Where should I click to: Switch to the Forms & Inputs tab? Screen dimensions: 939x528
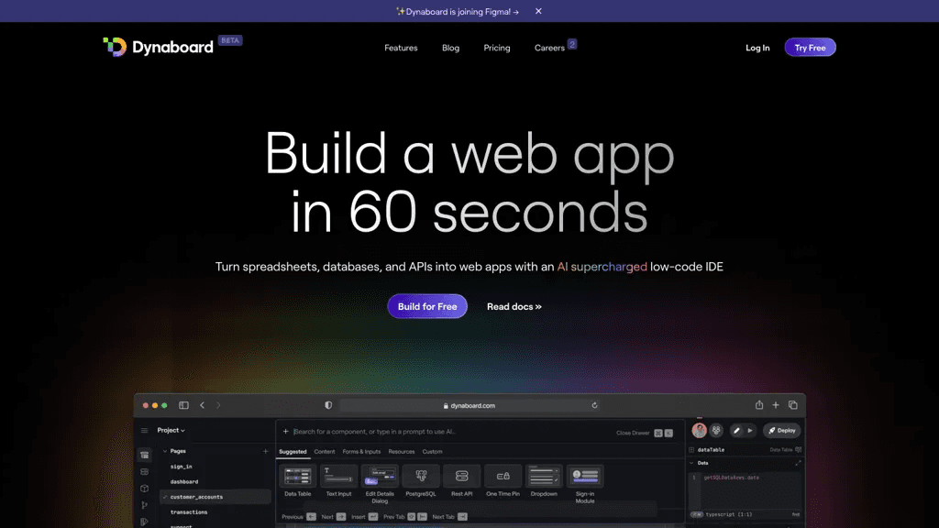point(361,452)
